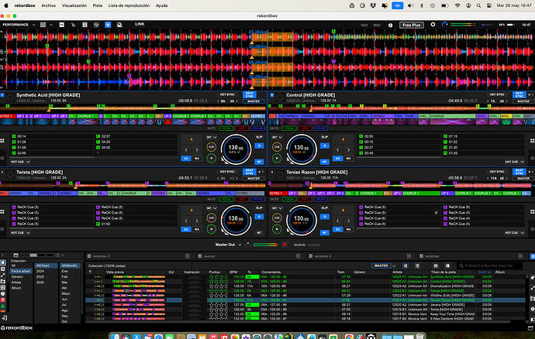Select Keep Your Time track row
535x339 pixels.
[305, 313]
